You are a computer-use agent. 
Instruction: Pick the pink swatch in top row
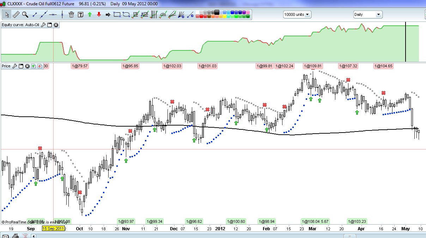(x=248, y=12)
